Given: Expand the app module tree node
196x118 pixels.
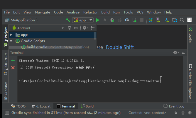Looking at the screenshot, I should [x=11, y=35].
